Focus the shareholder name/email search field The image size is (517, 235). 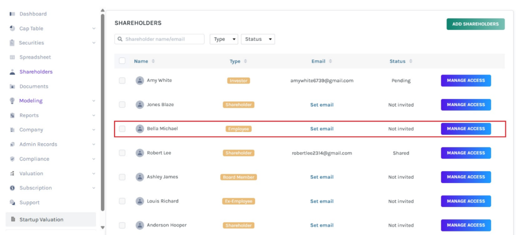(x=163, y=39)
